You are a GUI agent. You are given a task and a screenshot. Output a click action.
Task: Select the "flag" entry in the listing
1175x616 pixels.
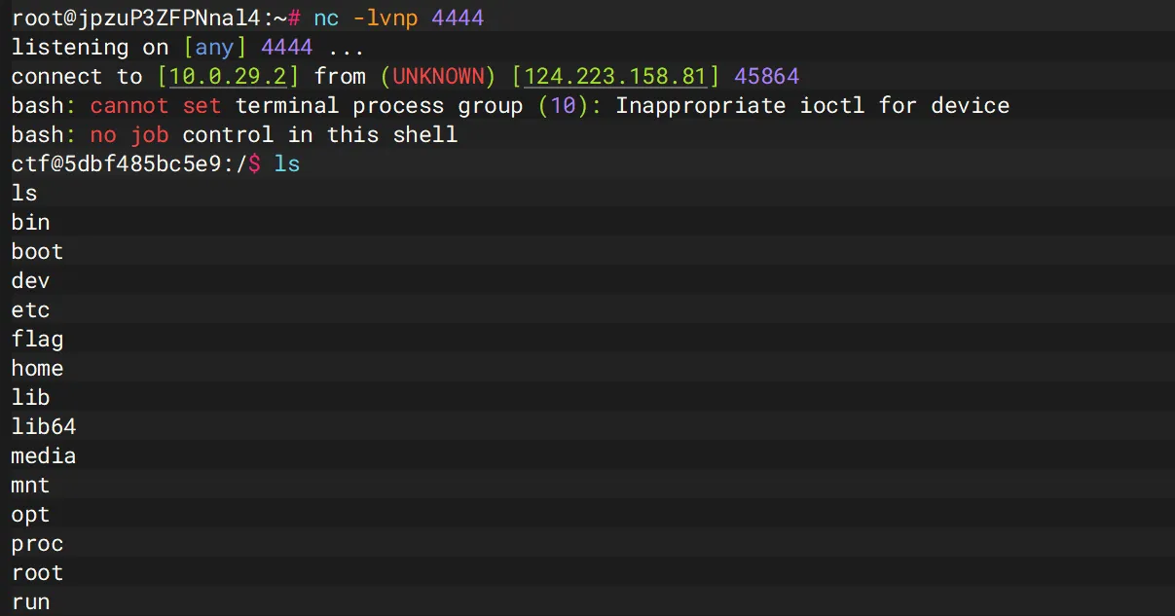(x=37, y=339)
